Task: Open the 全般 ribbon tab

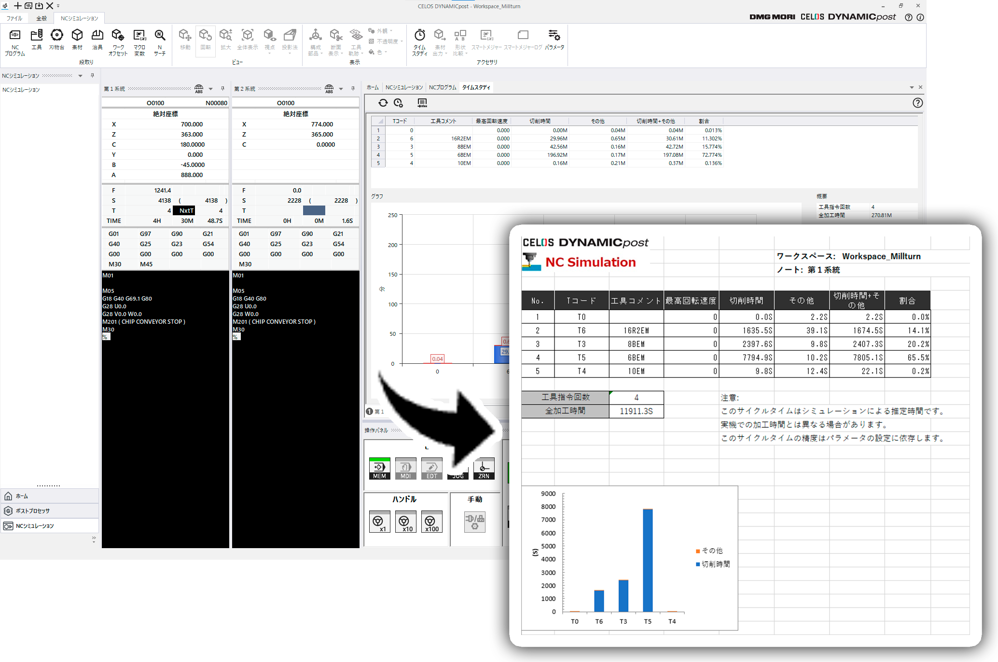Action: pyautogui.click(x=42, y=18)
